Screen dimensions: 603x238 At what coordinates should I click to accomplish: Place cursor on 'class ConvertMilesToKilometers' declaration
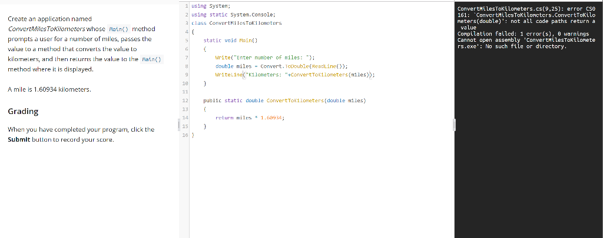point(237,23)
